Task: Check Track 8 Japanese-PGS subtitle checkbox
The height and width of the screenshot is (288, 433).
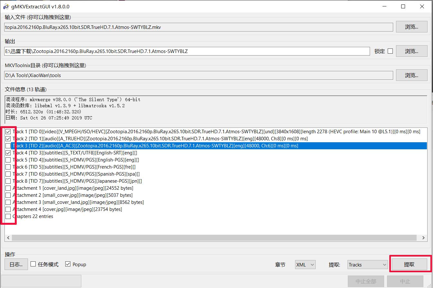Action: click(x=8, y=181)
